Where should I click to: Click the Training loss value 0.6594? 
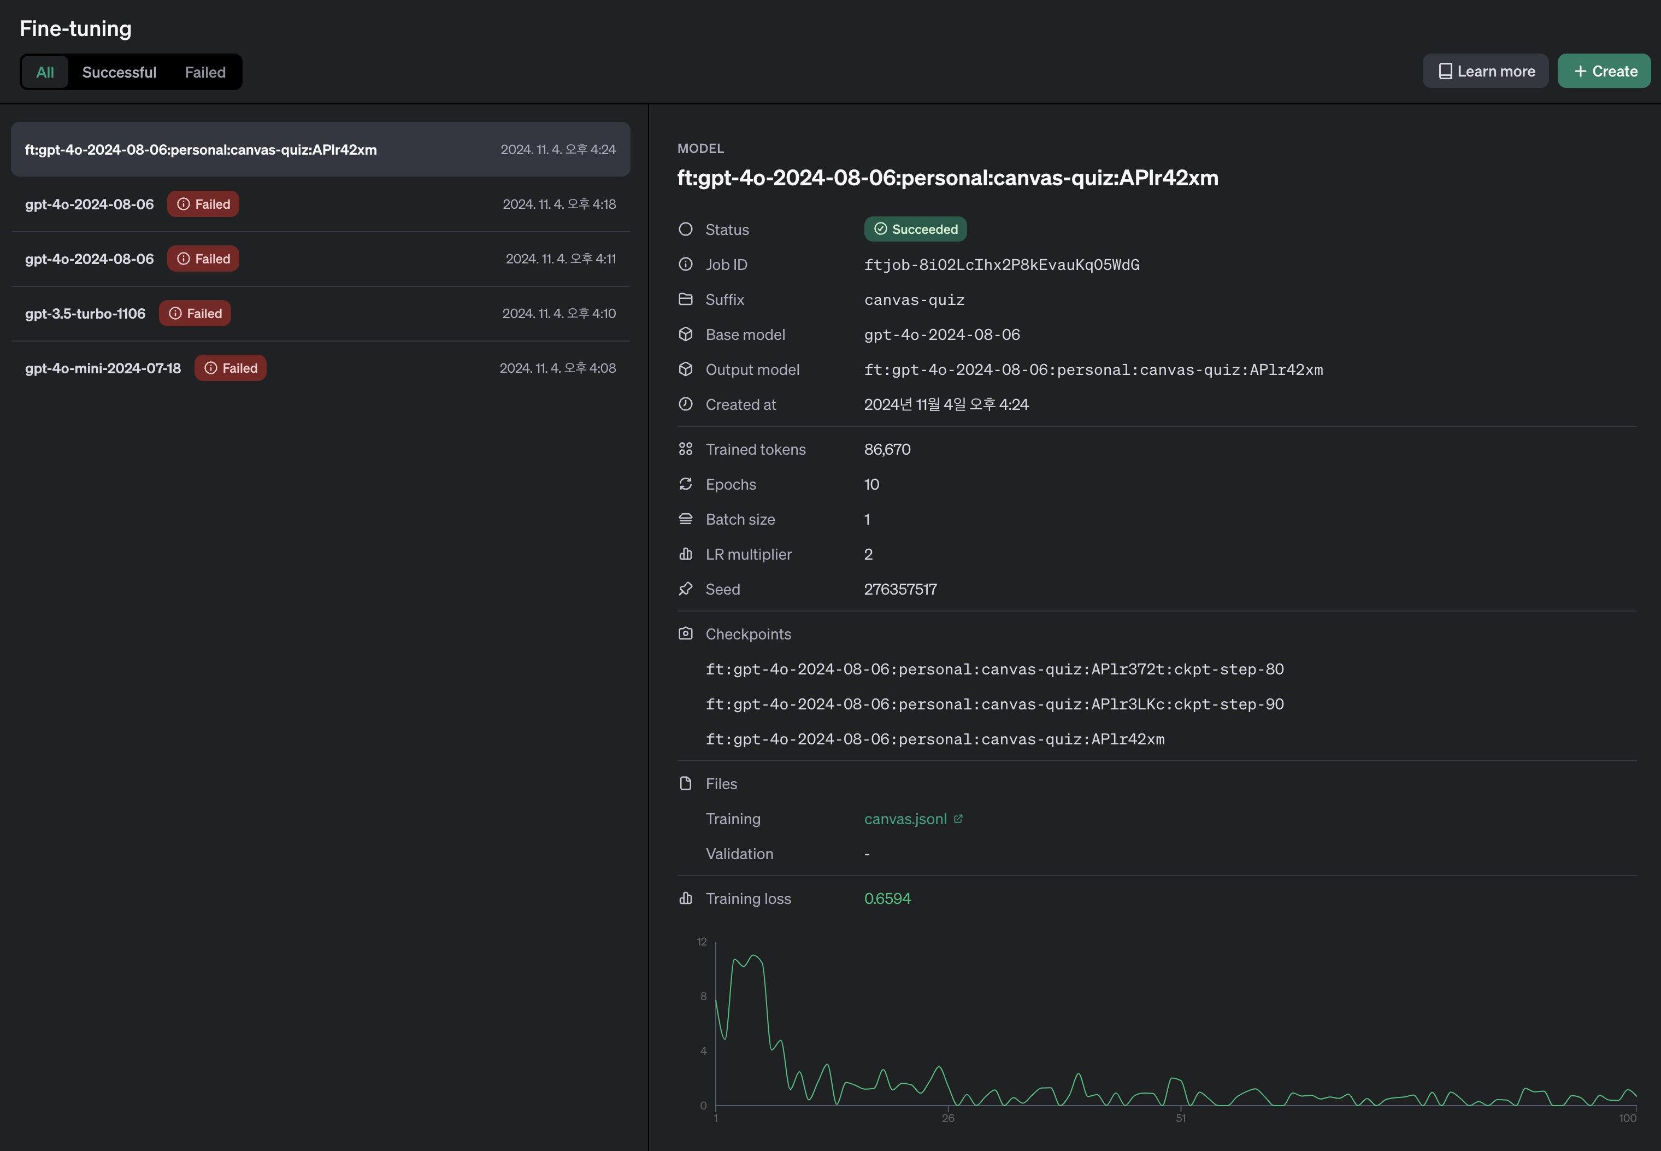click(887, 899)
